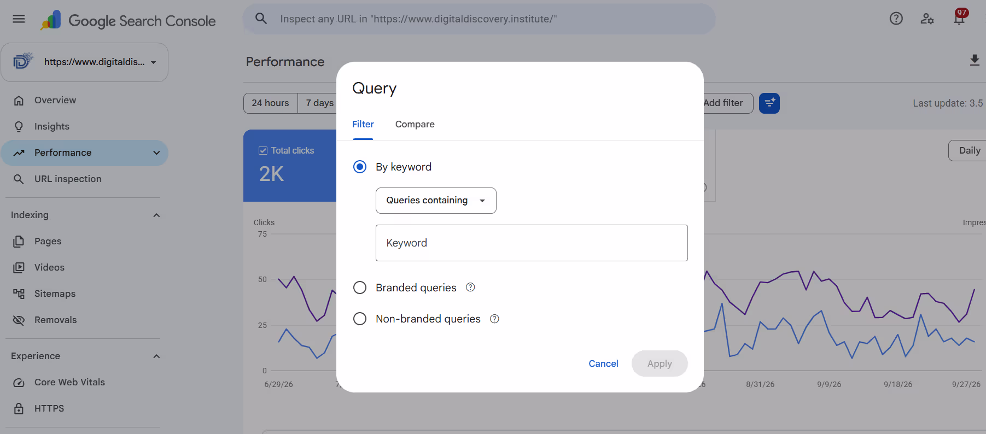Click the Sitemaps icon in sidebar
Image resolution: width=986 pixels, height=434 pixels.
point(19,294)
